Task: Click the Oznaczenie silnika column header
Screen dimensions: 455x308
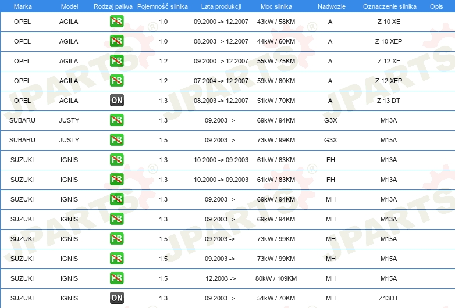Action: [x=389, y=6]
